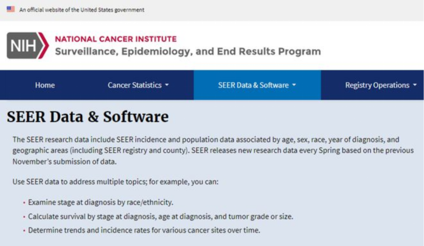Click the SEER Data & Software page heading

tap(88, 117)
